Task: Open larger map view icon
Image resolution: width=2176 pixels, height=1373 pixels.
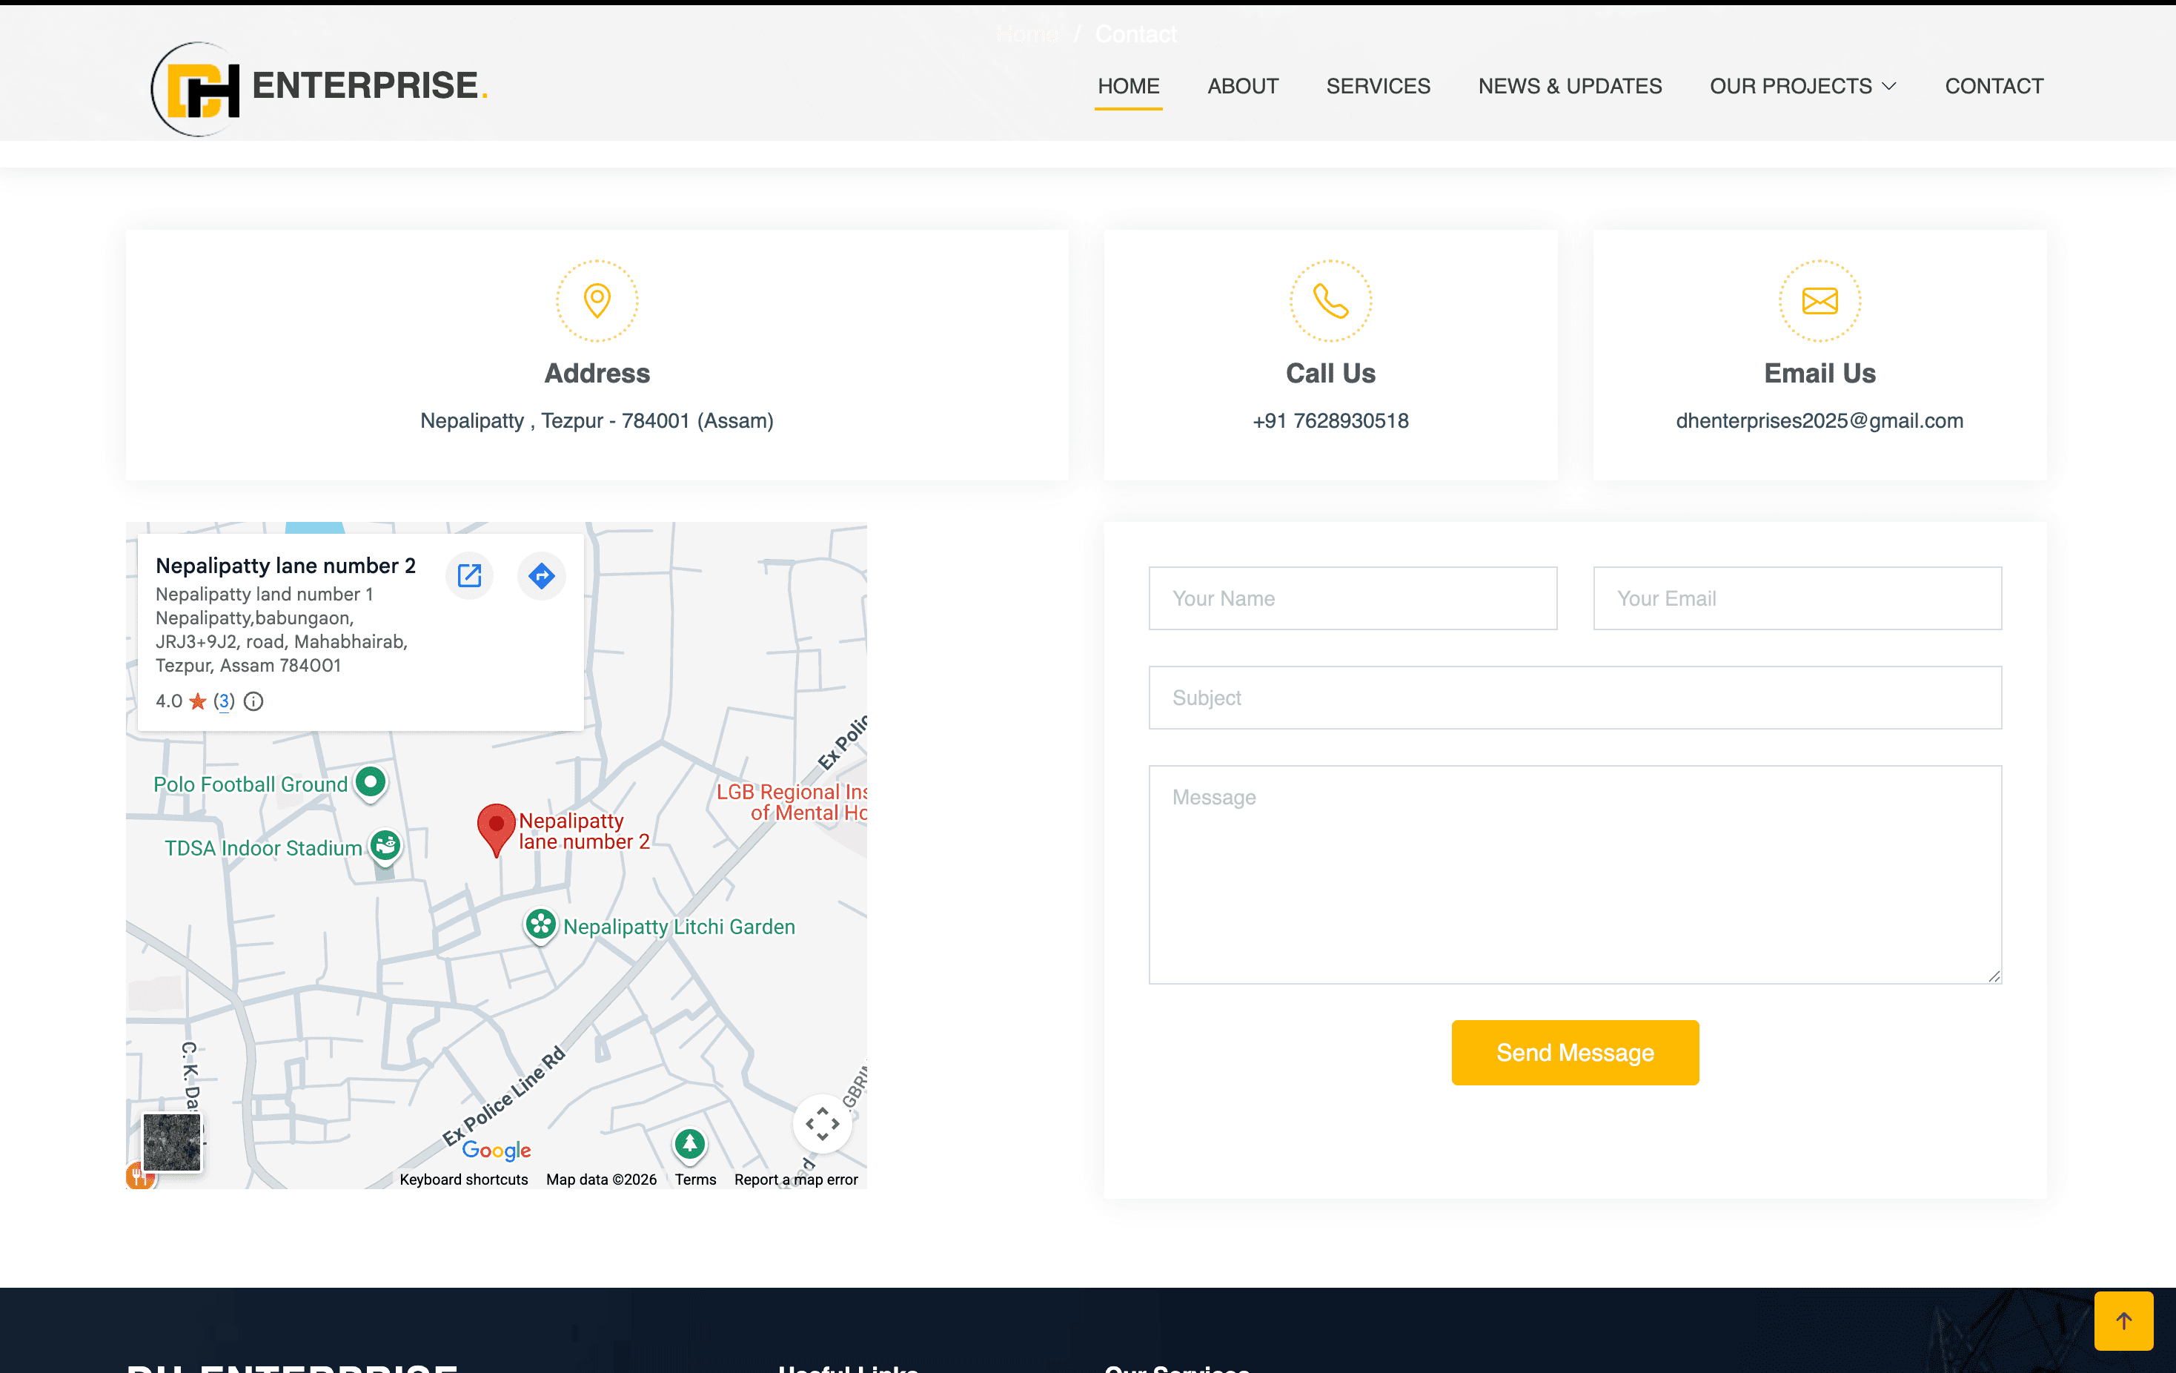Action: (x=469, y=575)
